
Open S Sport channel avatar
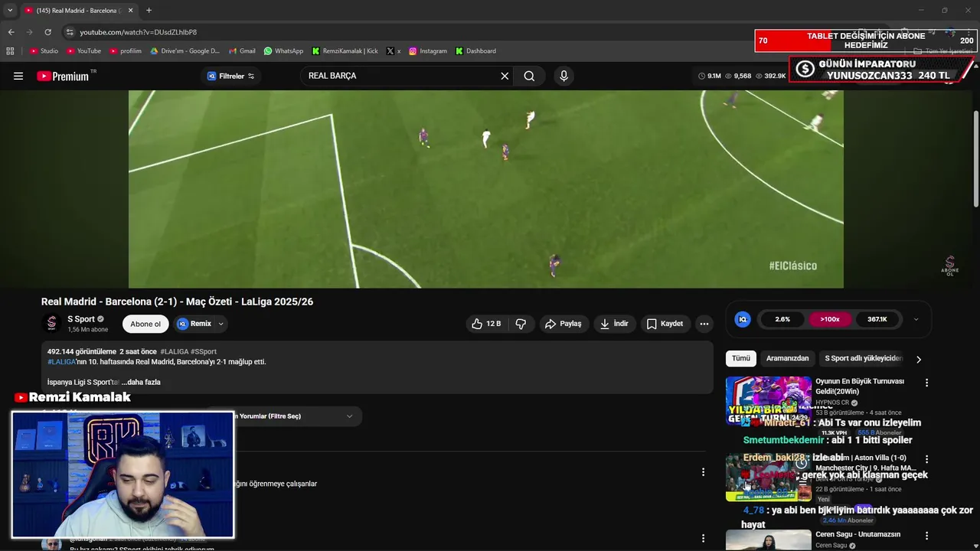pos(52,324)
